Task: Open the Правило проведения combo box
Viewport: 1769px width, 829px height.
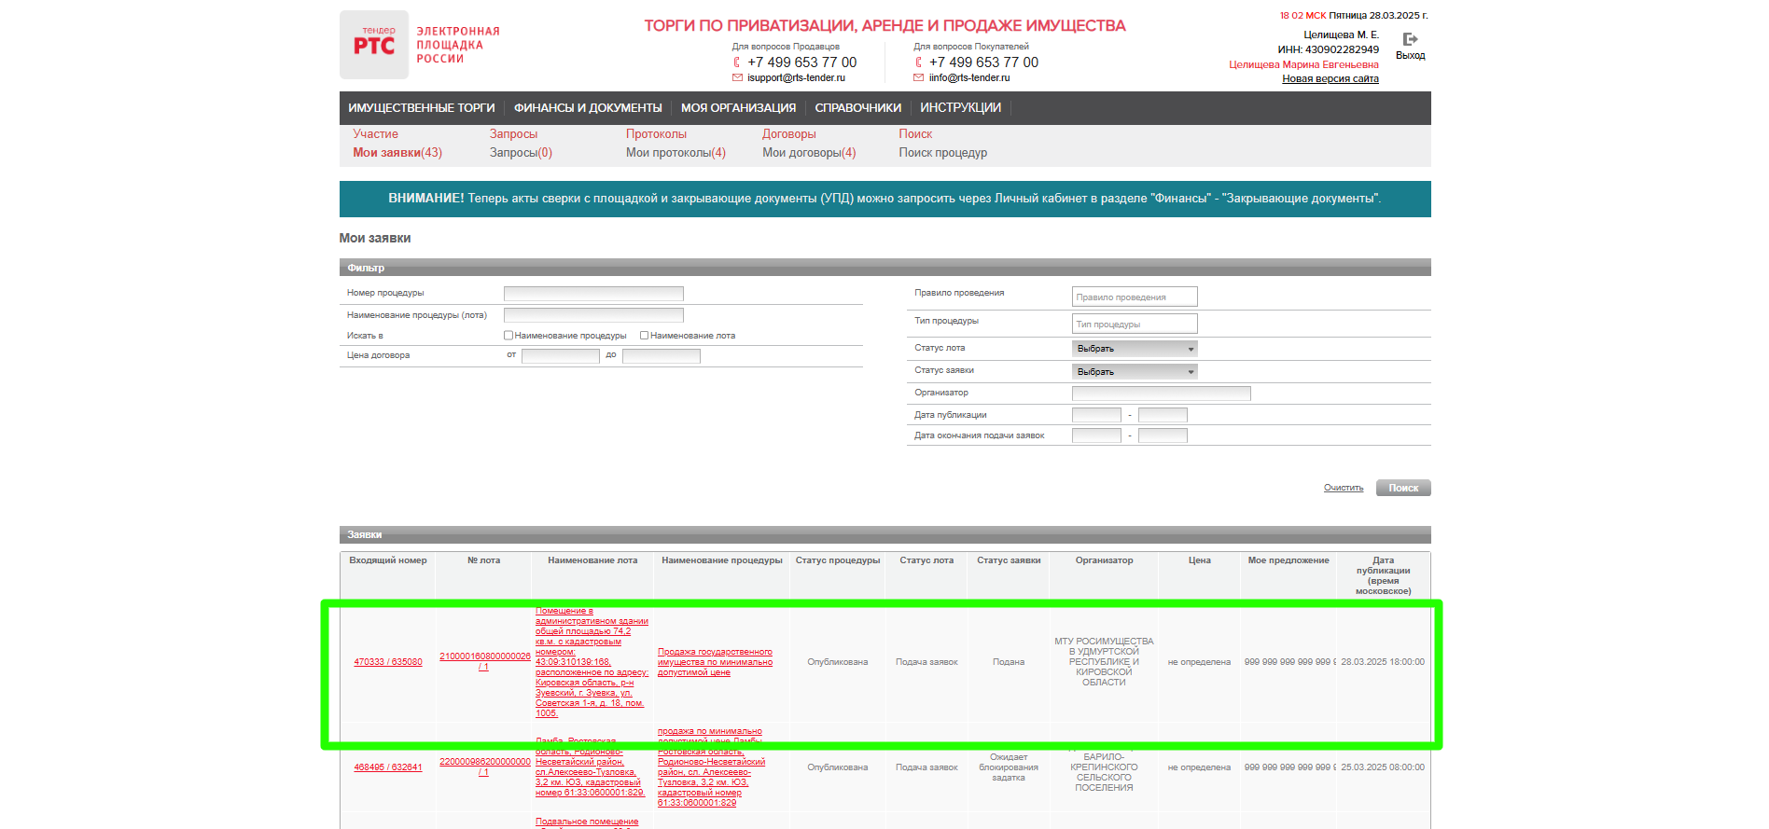Action: coord(1135,297)
